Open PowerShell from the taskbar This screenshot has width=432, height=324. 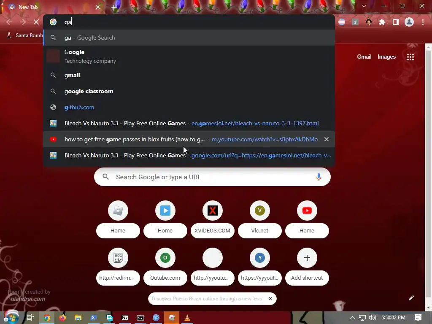[x=94, y=318]
